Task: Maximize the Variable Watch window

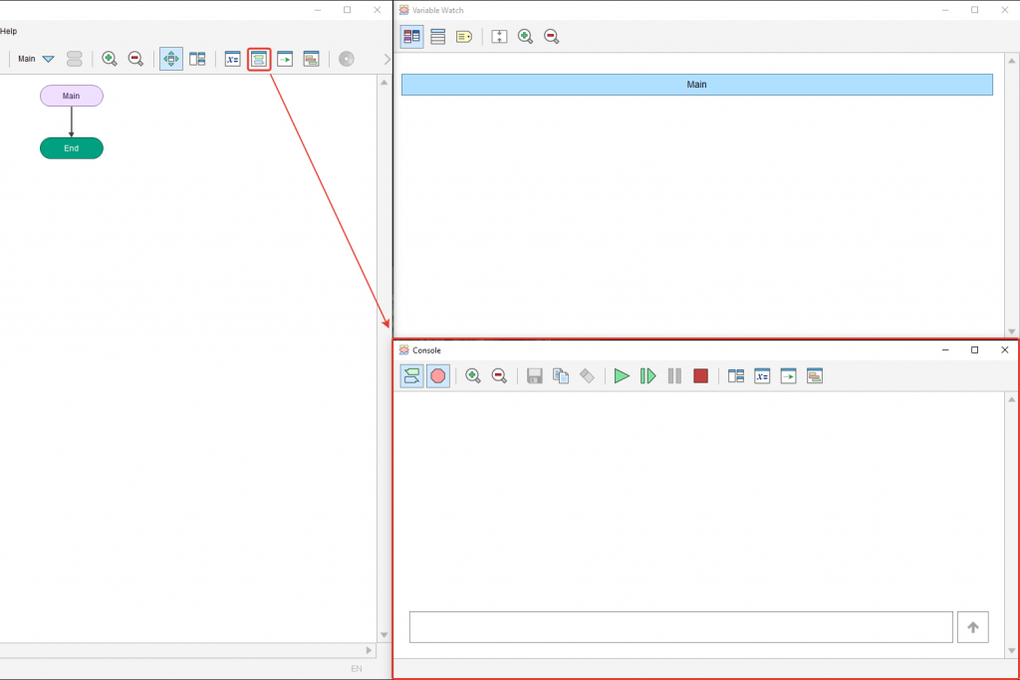Action: [974, 10]
